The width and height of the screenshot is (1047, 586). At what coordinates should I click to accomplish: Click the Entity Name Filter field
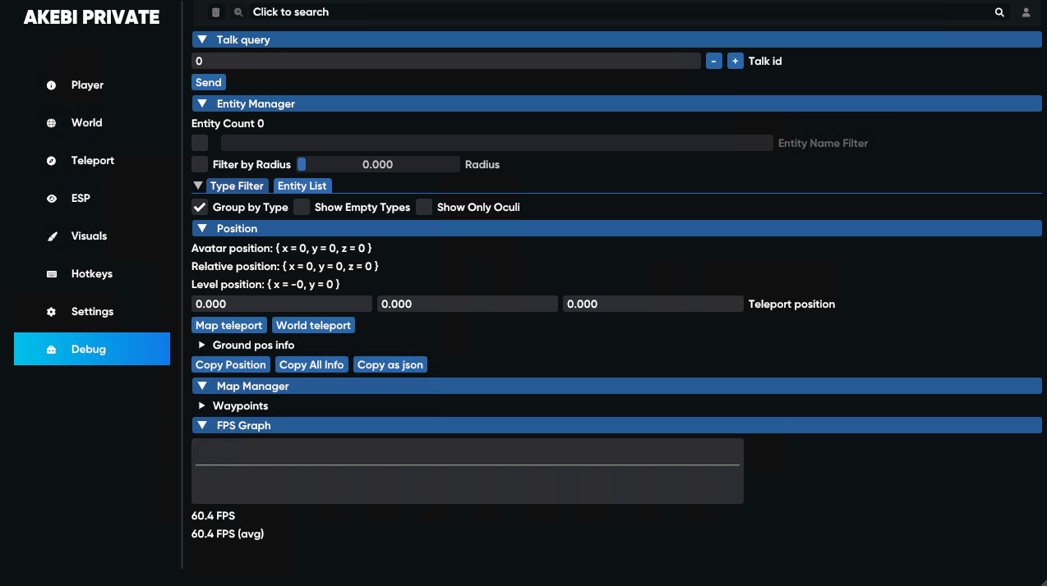click(x=497, y=143)
